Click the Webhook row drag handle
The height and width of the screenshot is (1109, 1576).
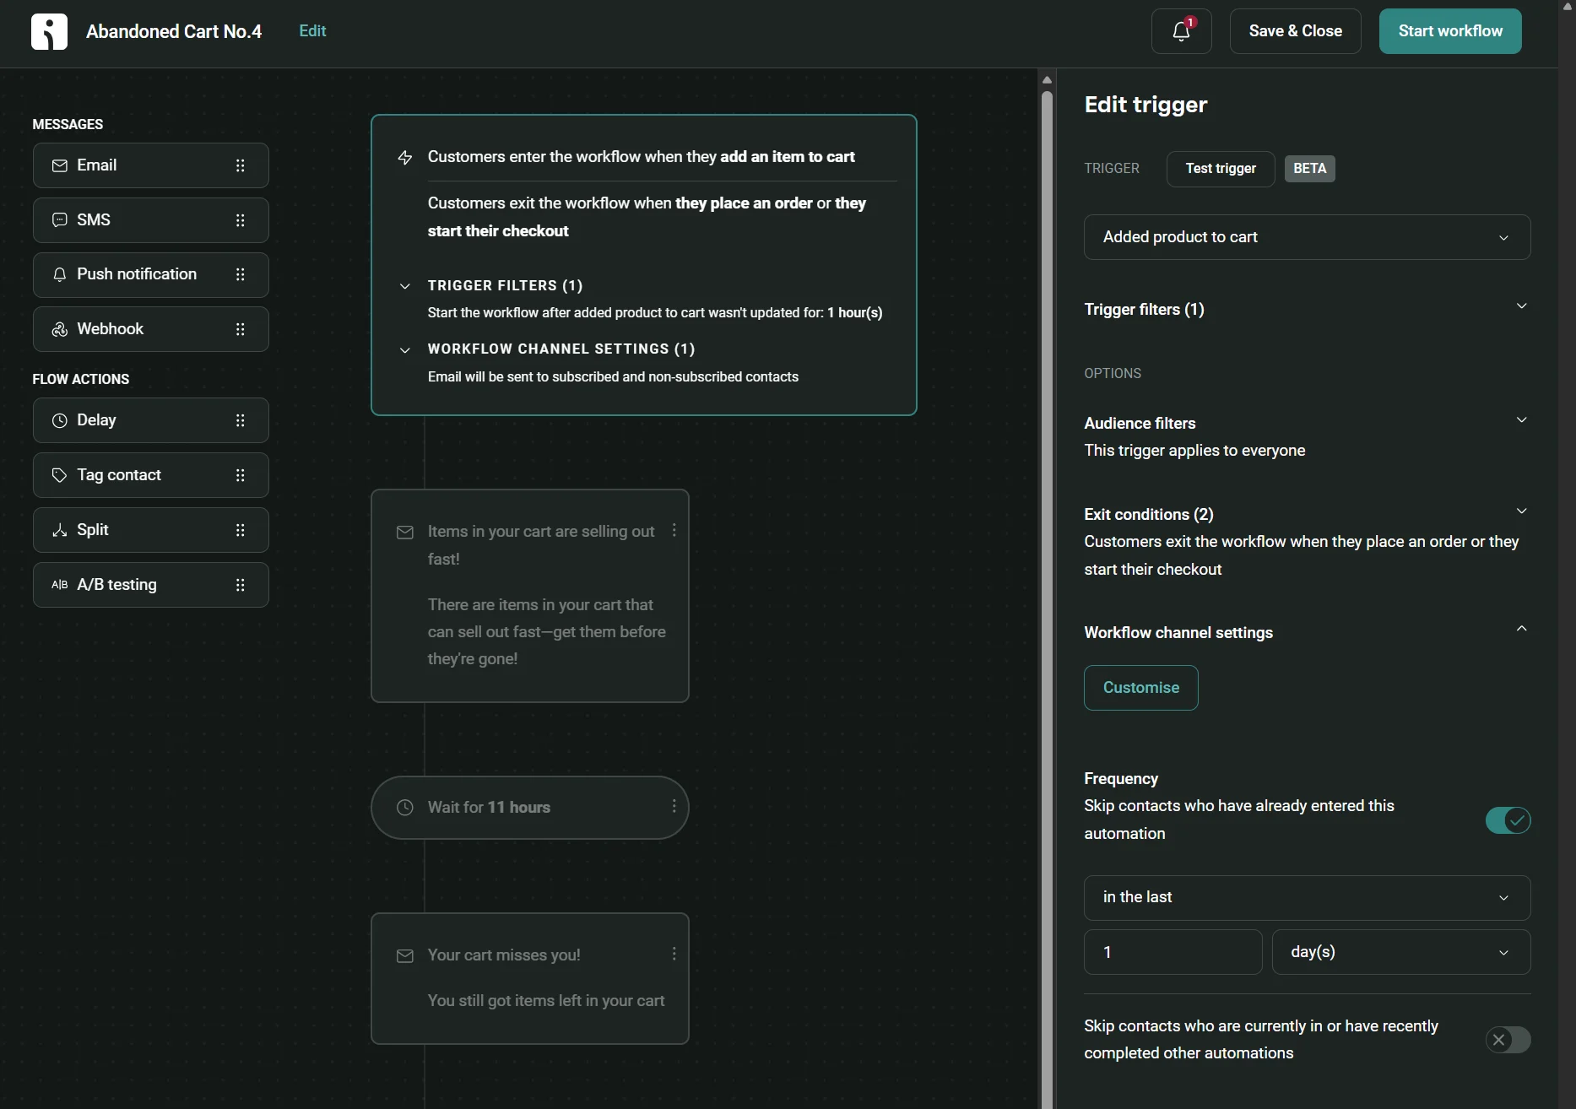241,329
